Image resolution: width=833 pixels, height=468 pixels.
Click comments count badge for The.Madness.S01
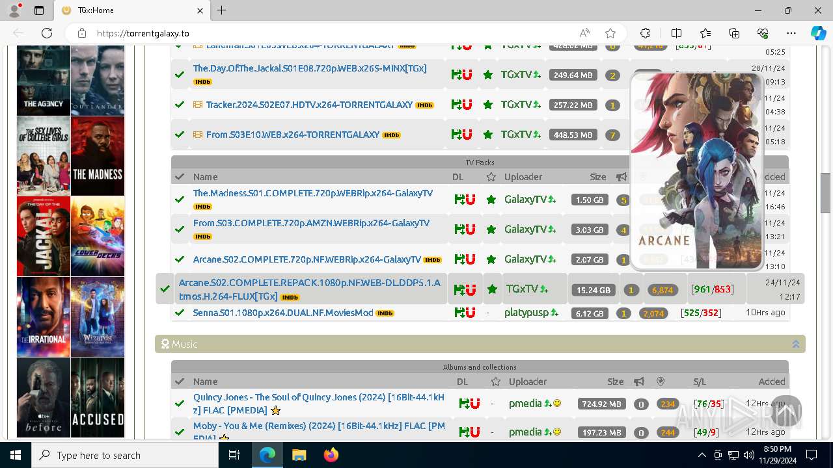point(623,200)
